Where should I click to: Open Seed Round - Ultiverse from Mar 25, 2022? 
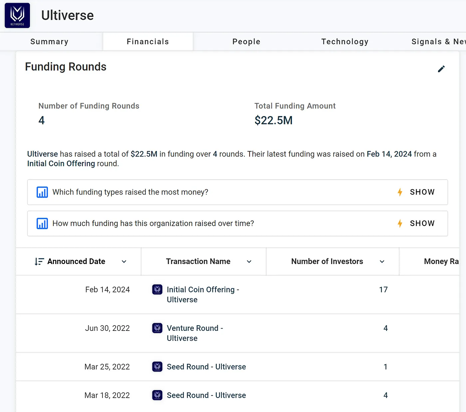[x=206, y=367]
